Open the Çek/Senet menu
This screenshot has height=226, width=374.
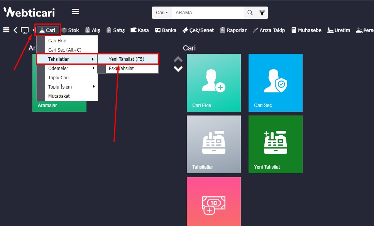[x=198, y=30]
